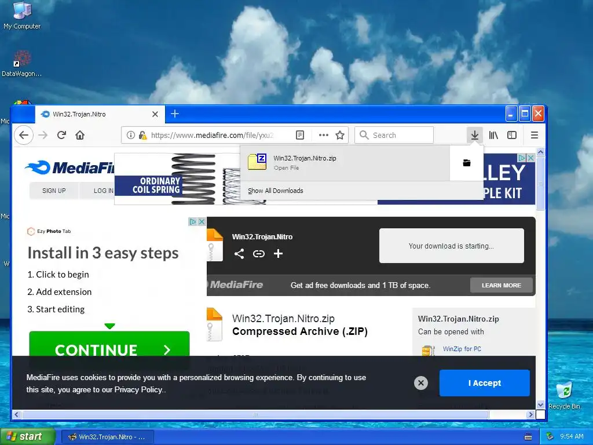Open the Recycle Bin on desktop

pos(564,395)
